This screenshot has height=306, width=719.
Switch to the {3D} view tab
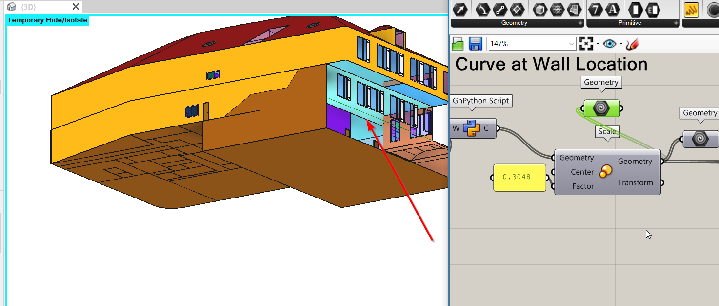click(28, 7)
